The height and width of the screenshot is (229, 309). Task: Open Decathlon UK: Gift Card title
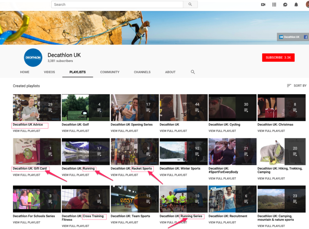tap(30, 169)
